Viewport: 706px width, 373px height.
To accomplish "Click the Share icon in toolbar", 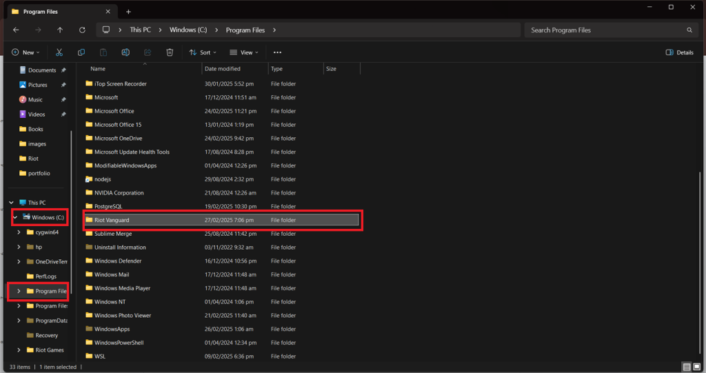I will 148,52.
